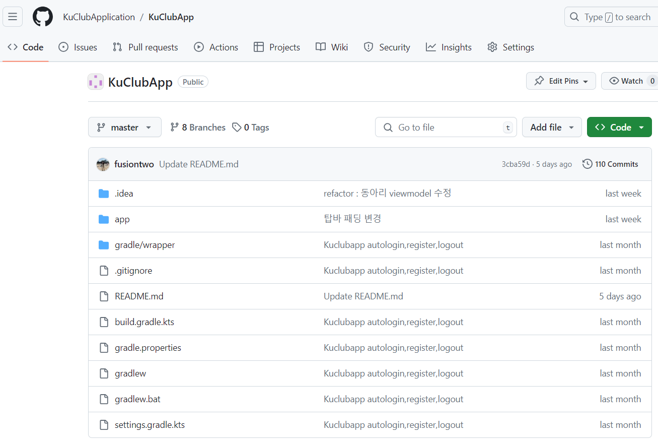Go to the Actions tab
The image size is (658, 443).
point(216,47)
